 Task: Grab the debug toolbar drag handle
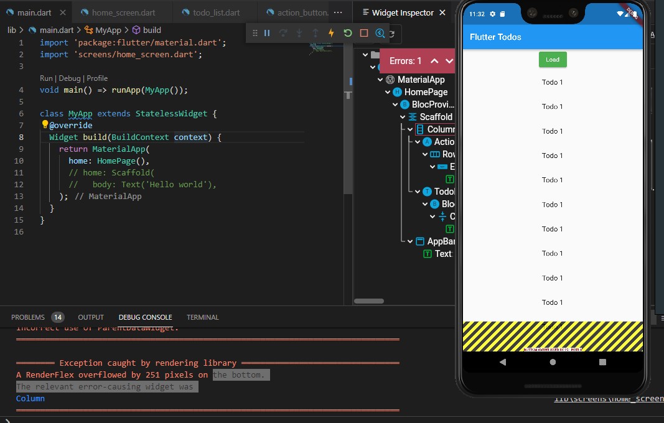coord(255,33)
